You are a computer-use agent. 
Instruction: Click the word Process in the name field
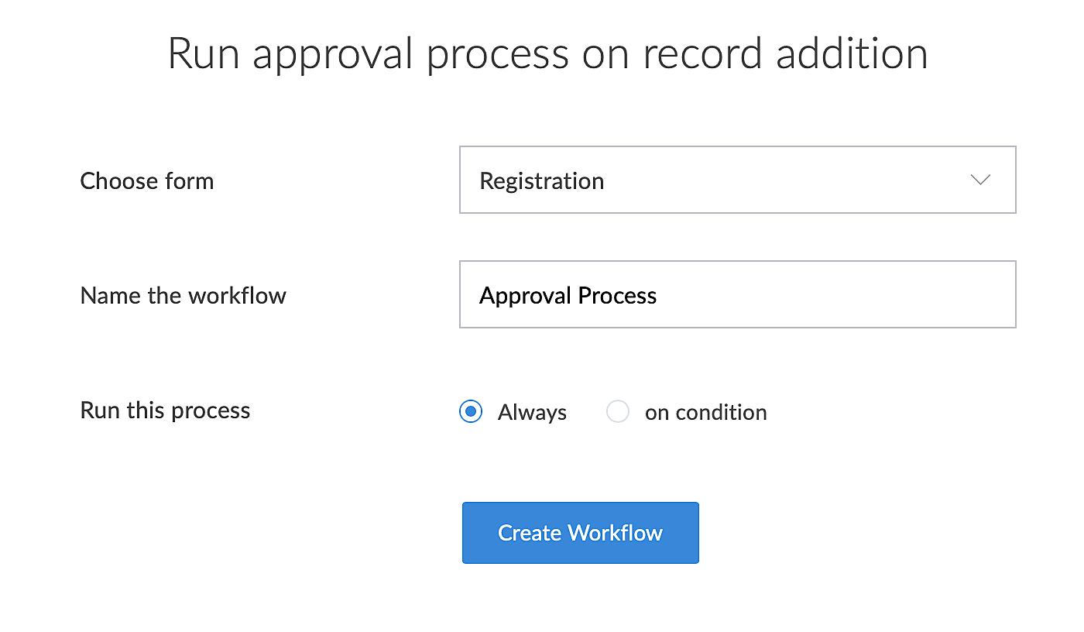click(617, 296)
